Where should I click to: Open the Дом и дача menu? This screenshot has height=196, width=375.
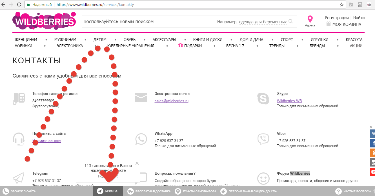point(252,40)
